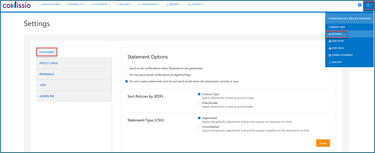Click the User Roles icon

point(330,48)
